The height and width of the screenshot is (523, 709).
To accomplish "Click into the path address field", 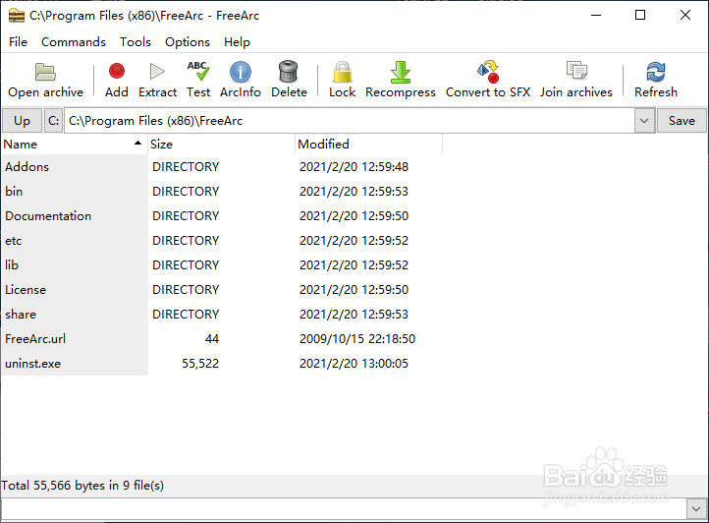I will pyautogui.click(x=350, y=121).
